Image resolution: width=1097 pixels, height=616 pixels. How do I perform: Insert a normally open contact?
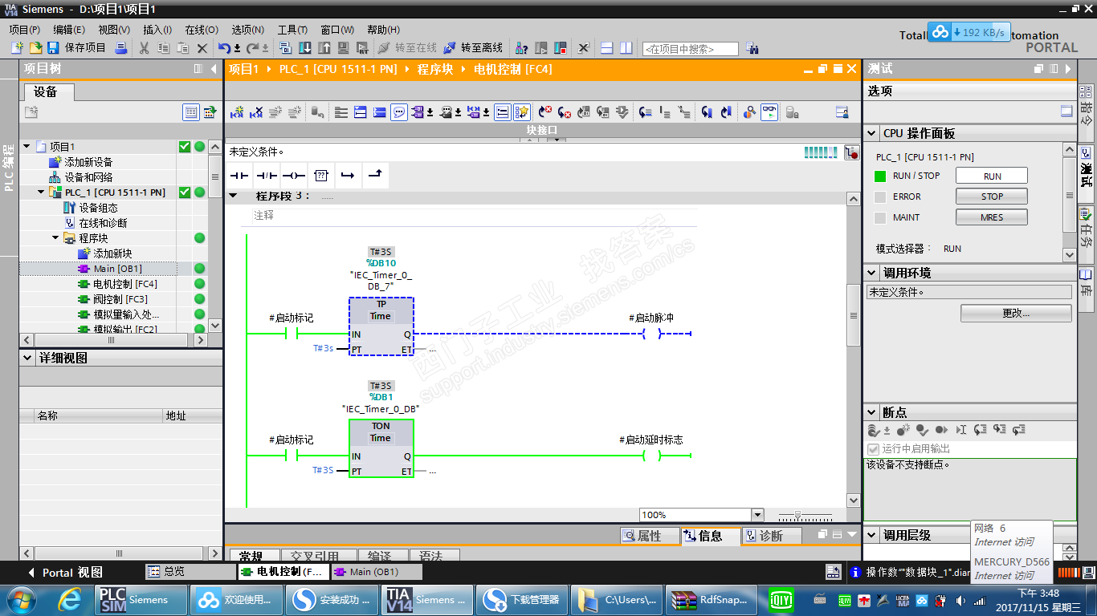coord(239,175)
